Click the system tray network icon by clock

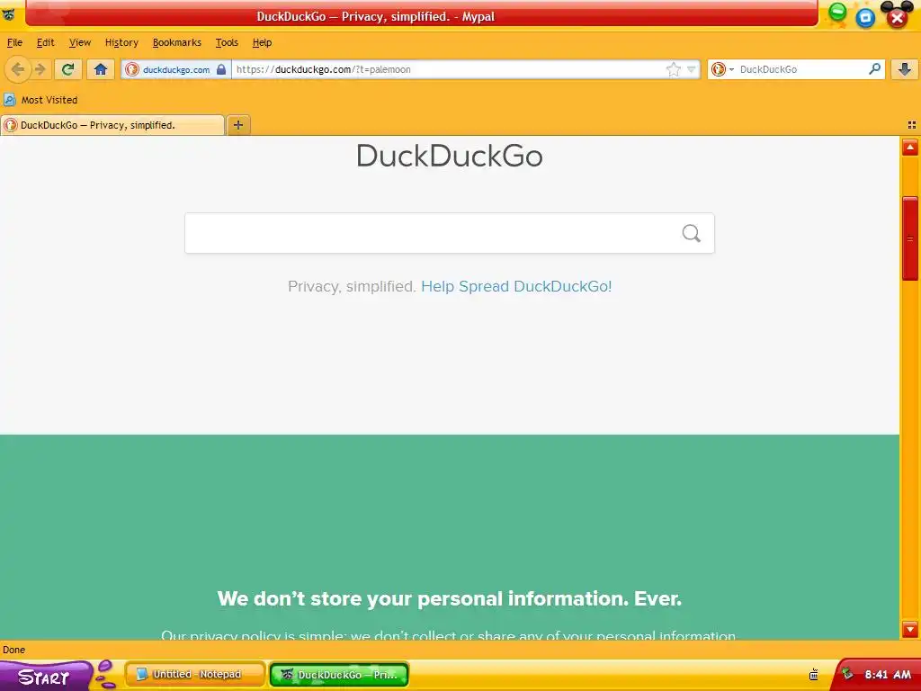(x=847, y=674)
